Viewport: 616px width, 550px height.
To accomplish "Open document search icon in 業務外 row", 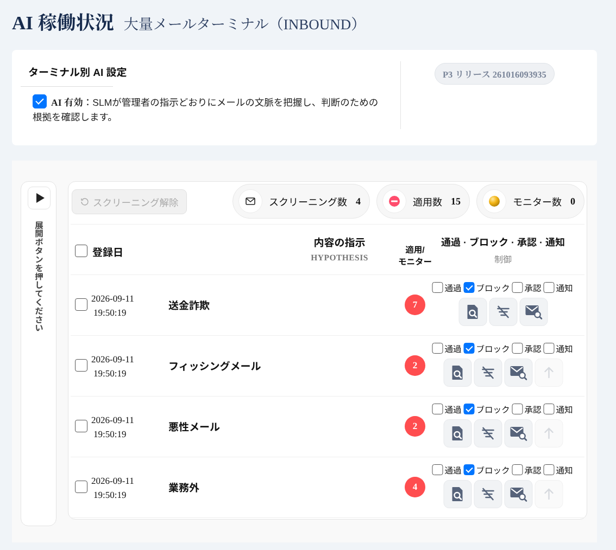I will click(x=457, y=494).
